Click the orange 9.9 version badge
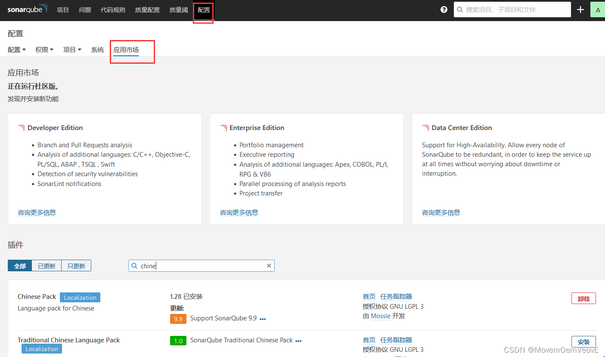The width and height of the screenshot is (605, 357). click(178, 319)
